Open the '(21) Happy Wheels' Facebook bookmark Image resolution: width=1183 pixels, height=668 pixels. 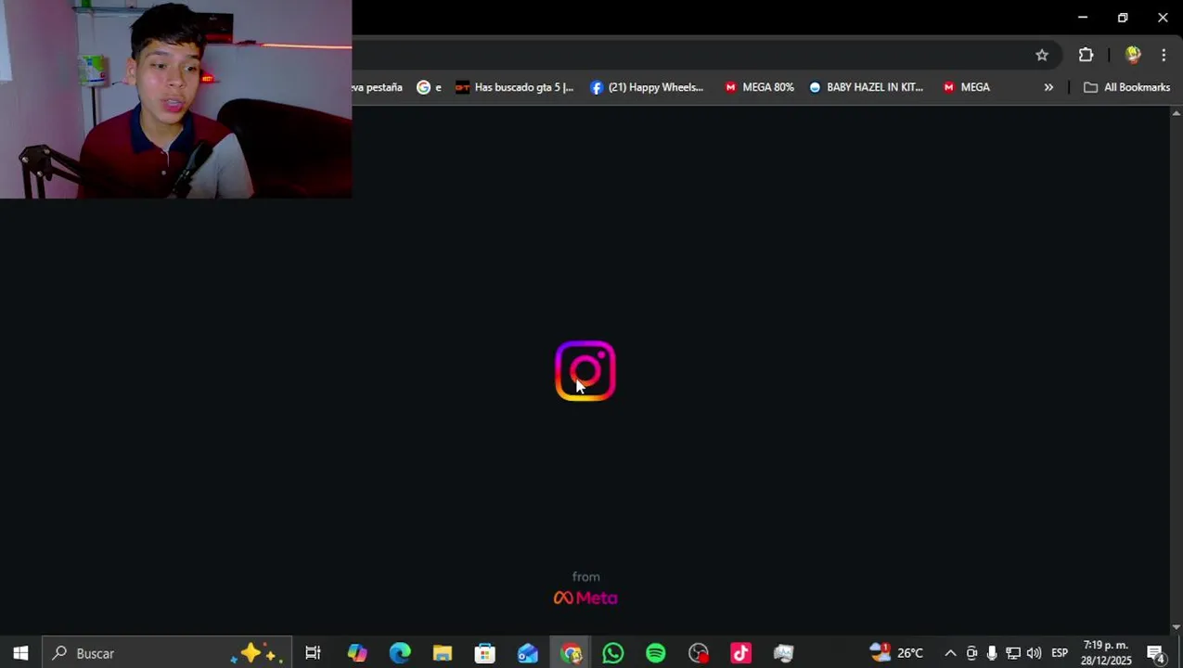647,87
